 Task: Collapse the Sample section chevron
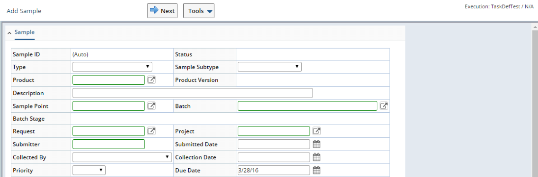point(10,33)
